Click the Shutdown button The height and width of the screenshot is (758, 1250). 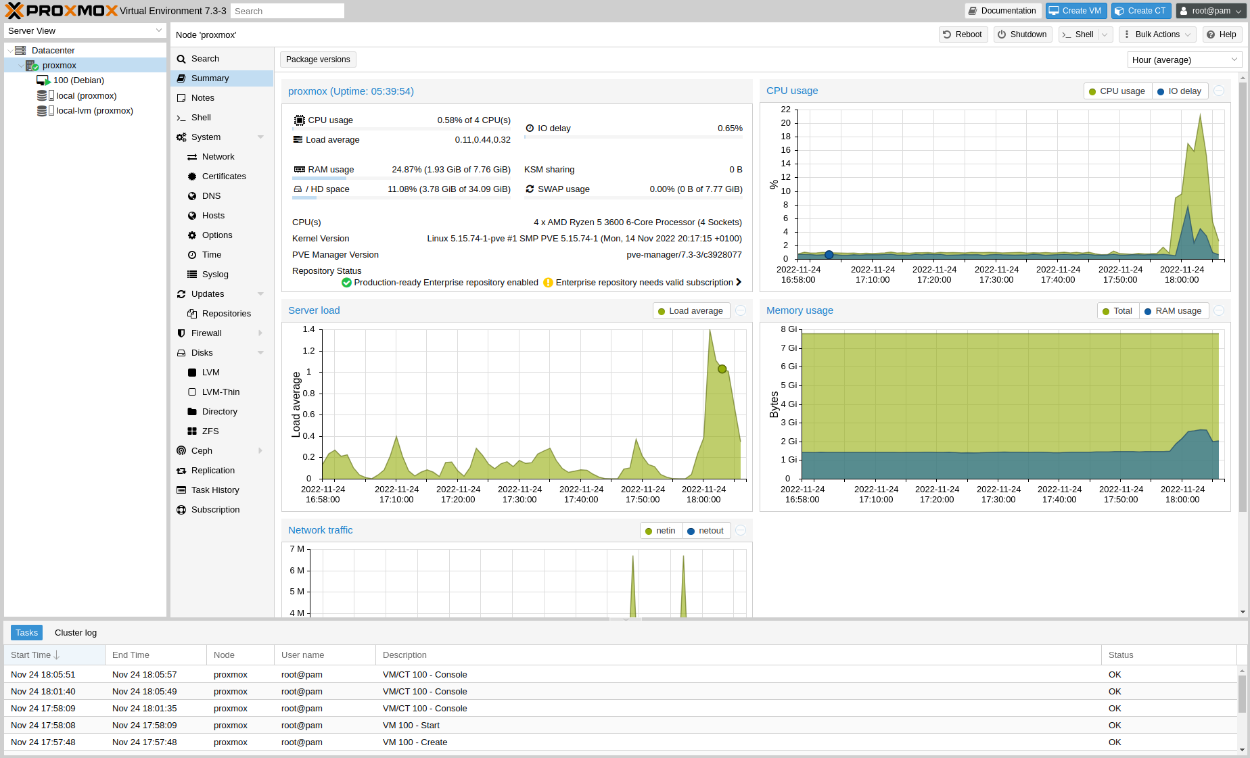tap(1023, 34)
